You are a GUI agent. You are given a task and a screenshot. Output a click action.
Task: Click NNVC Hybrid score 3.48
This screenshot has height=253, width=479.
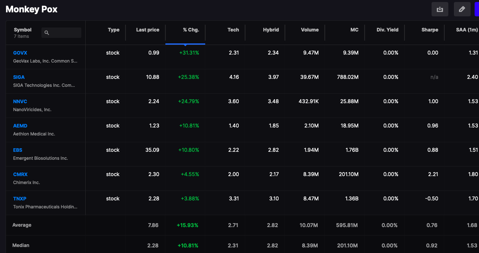tap(273, 102)
